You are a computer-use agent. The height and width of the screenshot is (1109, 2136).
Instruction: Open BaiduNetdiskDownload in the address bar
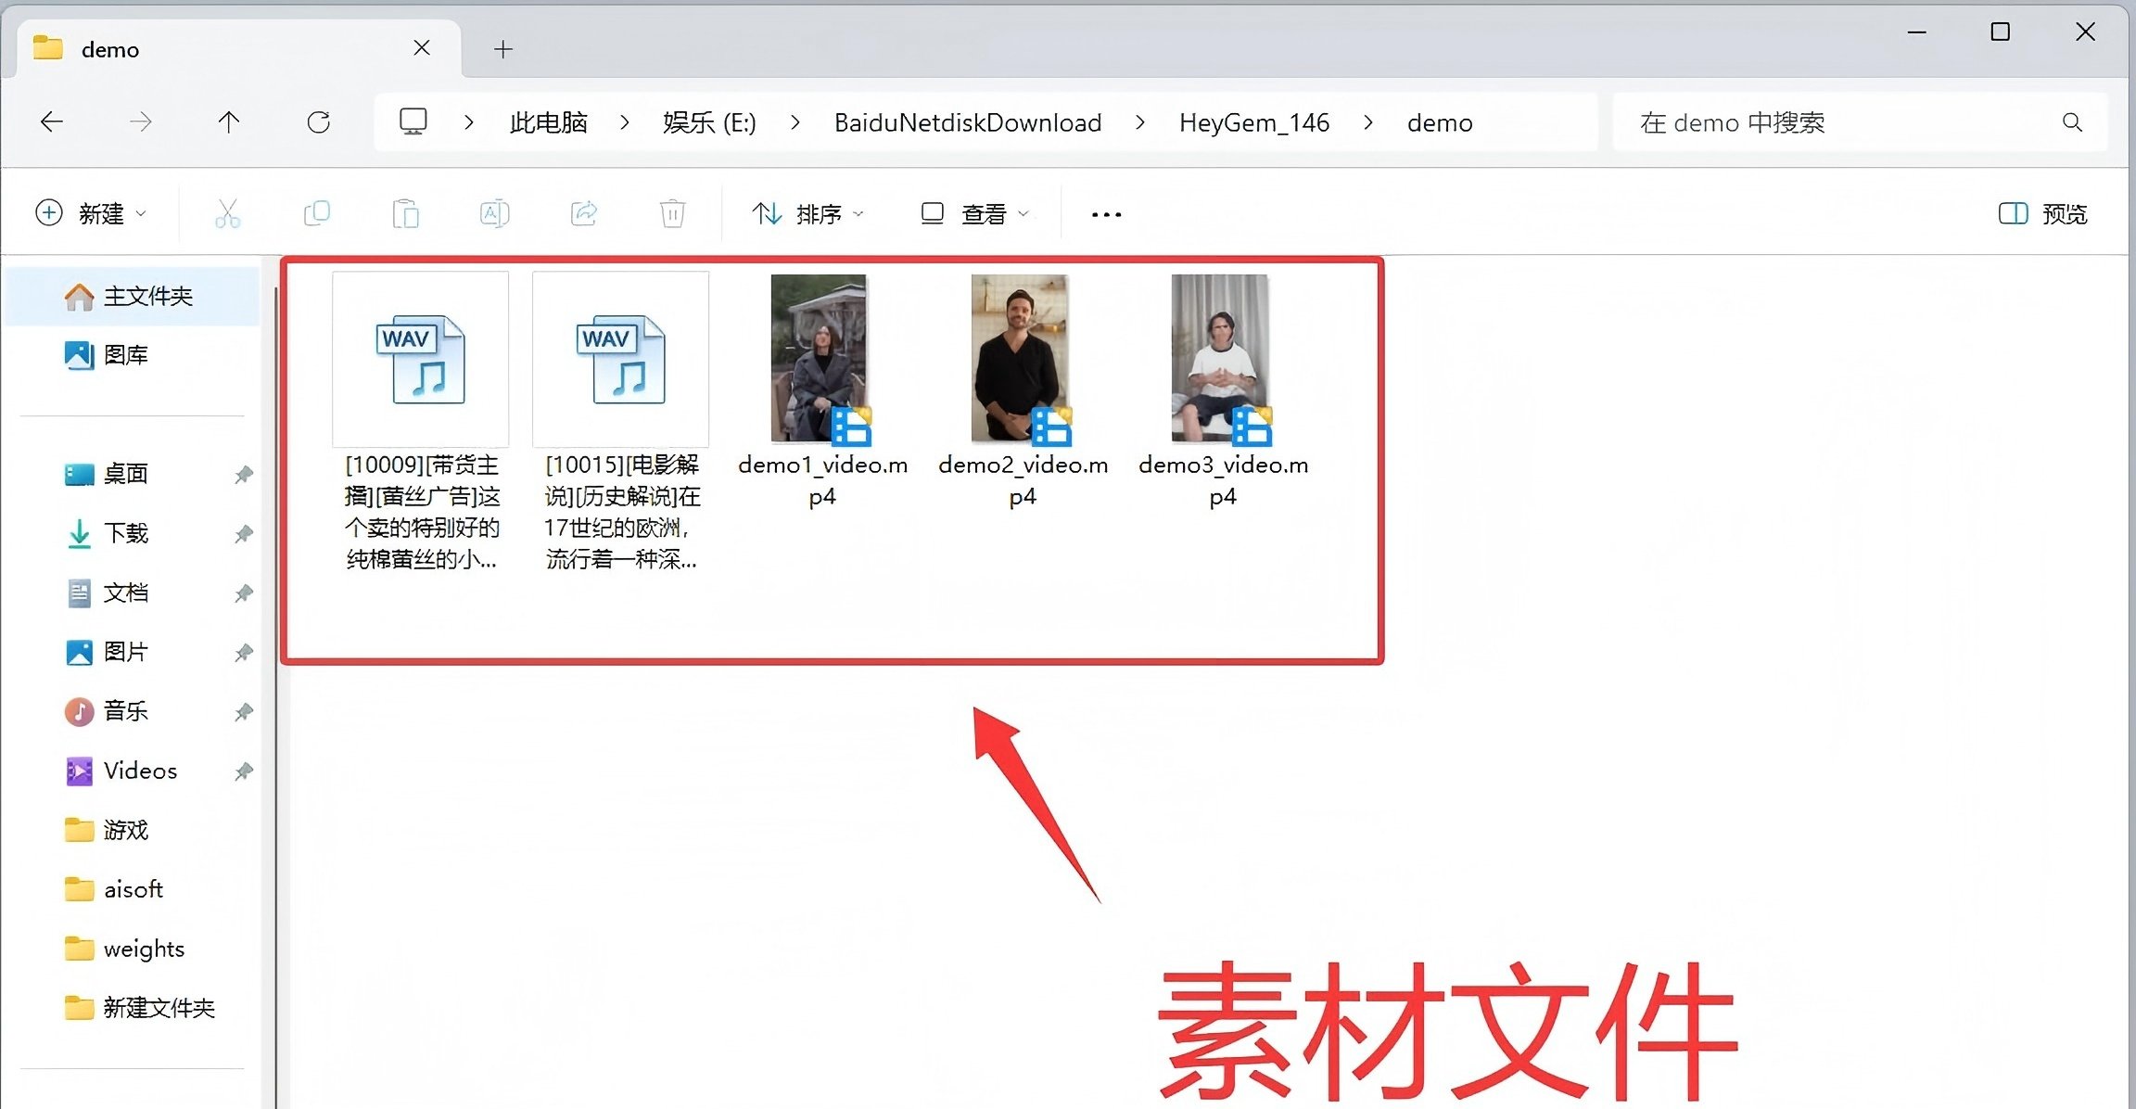point(968,121)
